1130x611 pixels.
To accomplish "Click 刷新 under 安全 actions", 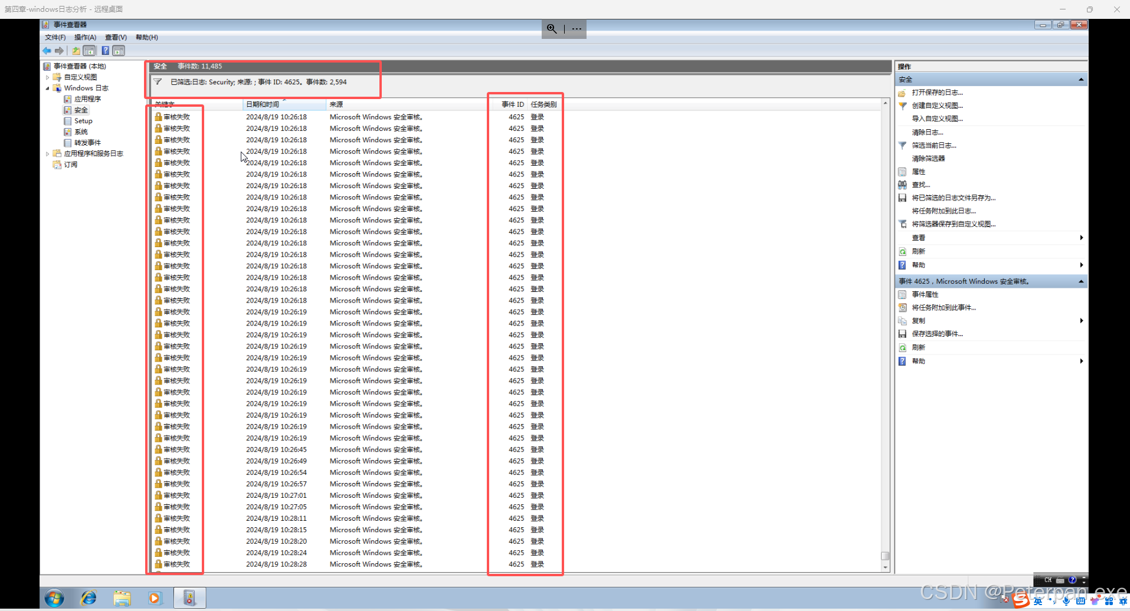I will (918, 251).
